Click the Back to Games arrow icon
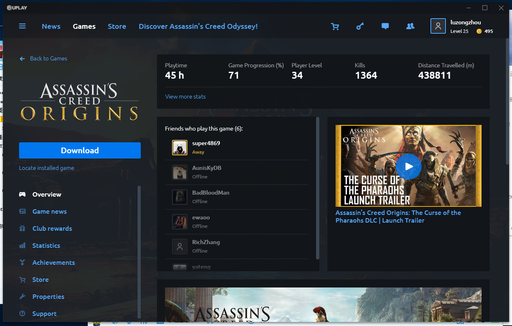Screen dimensions: 512x326 pos(22,59)
